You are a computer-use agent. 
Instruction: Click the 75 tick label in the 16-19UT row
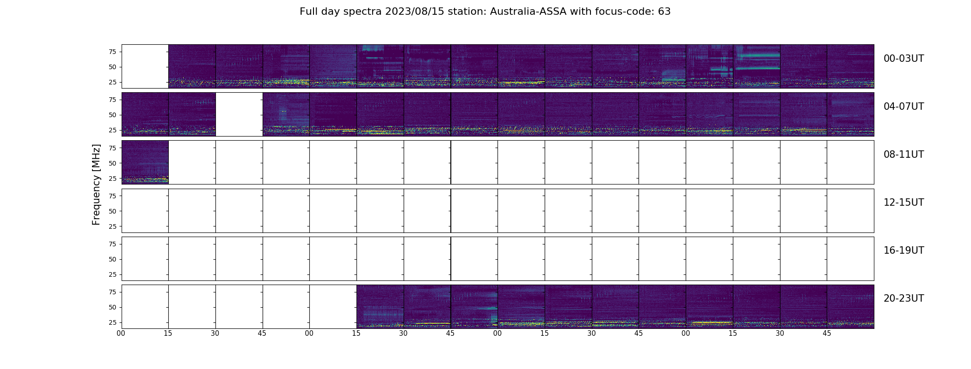click(x=112, y=244)
